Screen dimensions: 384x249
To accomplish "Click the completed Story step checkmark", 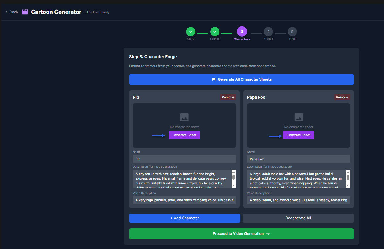I will point(190,32).
